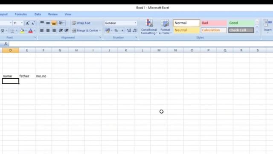Click the Accounting Number Format icon
Viewport: 273px width, 154px height.
107,30
